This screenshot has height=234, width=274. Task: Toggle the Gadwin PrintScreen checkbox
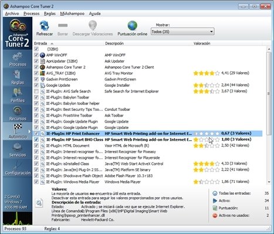(36, 79)
